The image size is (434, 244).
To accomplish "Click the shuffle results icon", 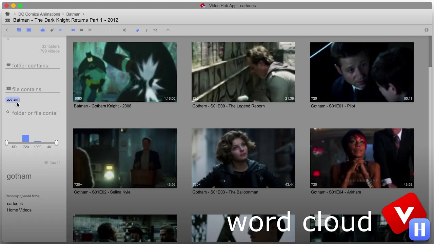I will pos(155,30).
